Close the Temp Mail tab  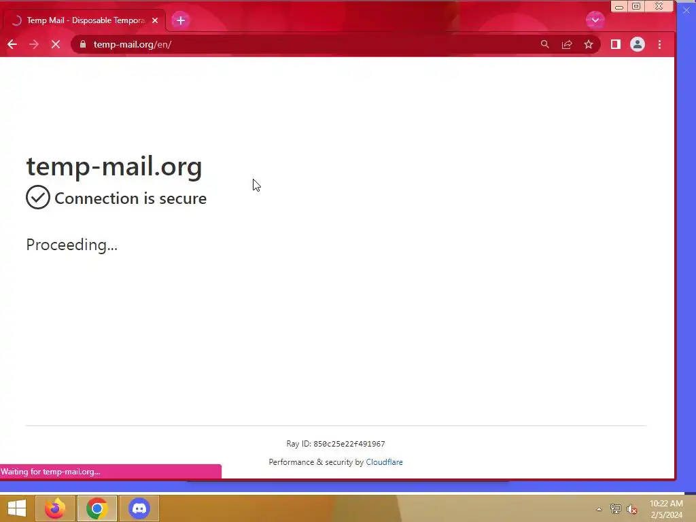[x=155, y=20]
